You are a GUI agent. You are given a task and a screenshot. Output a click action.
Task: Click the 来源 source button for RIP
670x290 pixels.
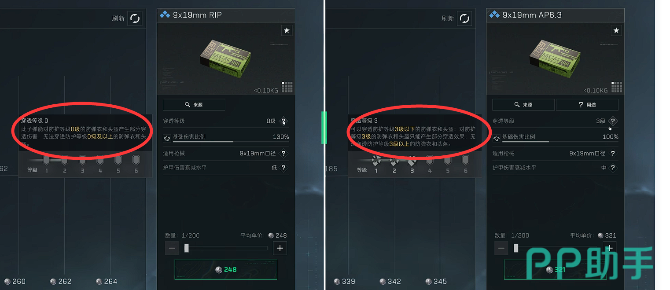pyautogui.click(x=194, y=105)
